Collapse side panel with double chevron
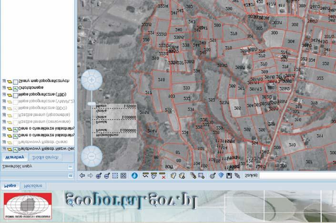 pos(71,176)
